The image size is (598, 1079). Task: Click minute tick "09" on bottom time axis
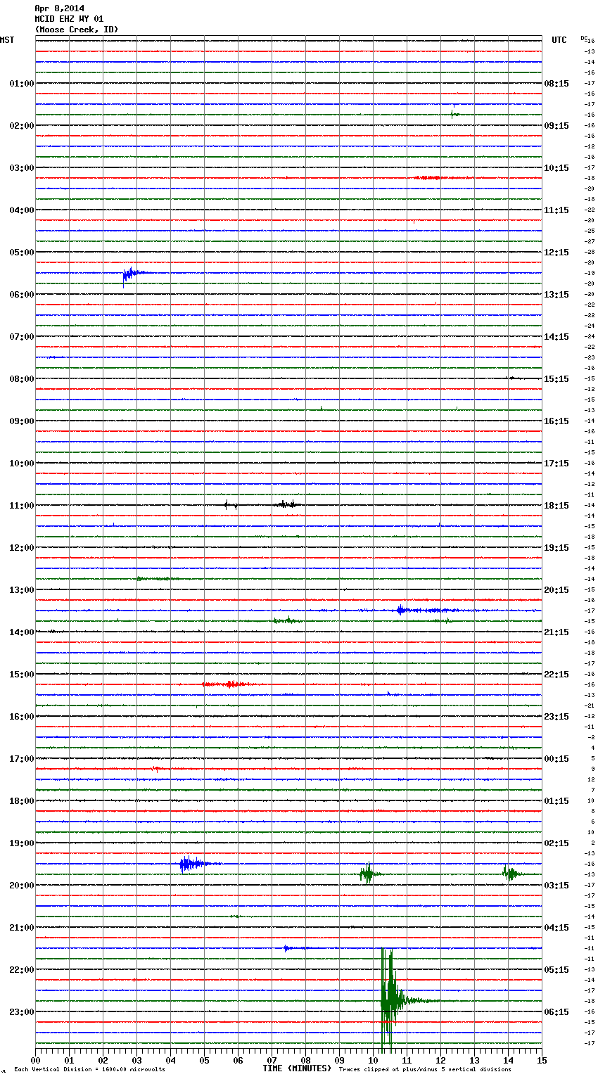pos(339,1060)
